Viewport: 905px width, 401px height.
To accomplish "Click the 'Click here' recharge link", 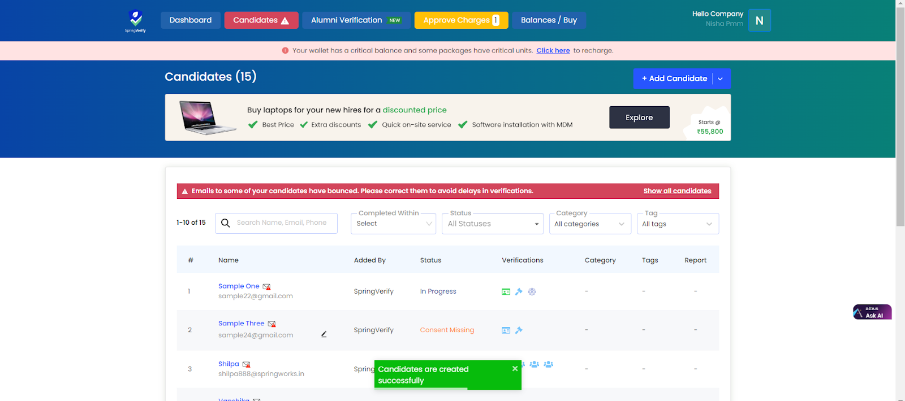I will (553, 50).
